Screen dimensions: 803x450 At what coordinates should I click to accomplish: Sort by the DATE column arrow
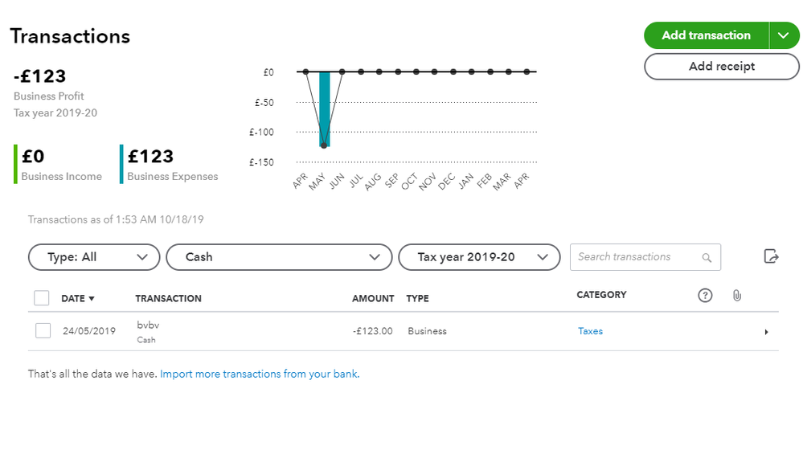pyautogui.click(x=92, y=299)
